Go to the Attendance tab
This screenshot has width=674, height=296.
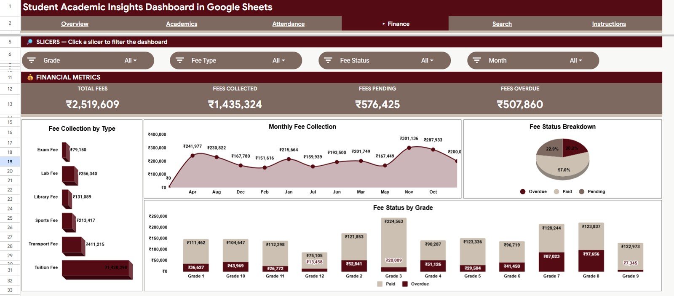point(288,24)
